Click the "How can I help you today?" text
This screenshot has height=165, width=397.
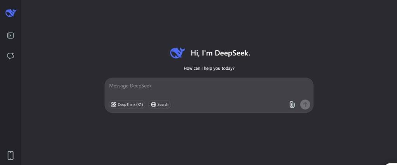209,68
